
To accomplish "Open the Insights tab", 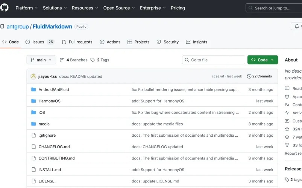I will point(196,42).
